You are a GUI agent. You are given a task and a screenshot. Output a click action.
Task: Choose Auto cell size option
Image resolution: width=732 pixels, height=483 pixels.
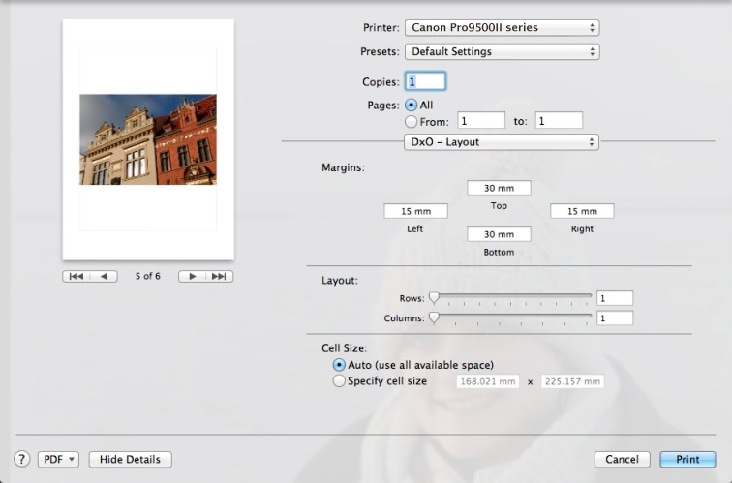click(339, 365)
